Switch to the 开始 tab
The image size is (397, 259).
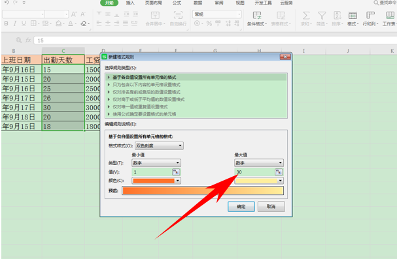pos(109,3)
